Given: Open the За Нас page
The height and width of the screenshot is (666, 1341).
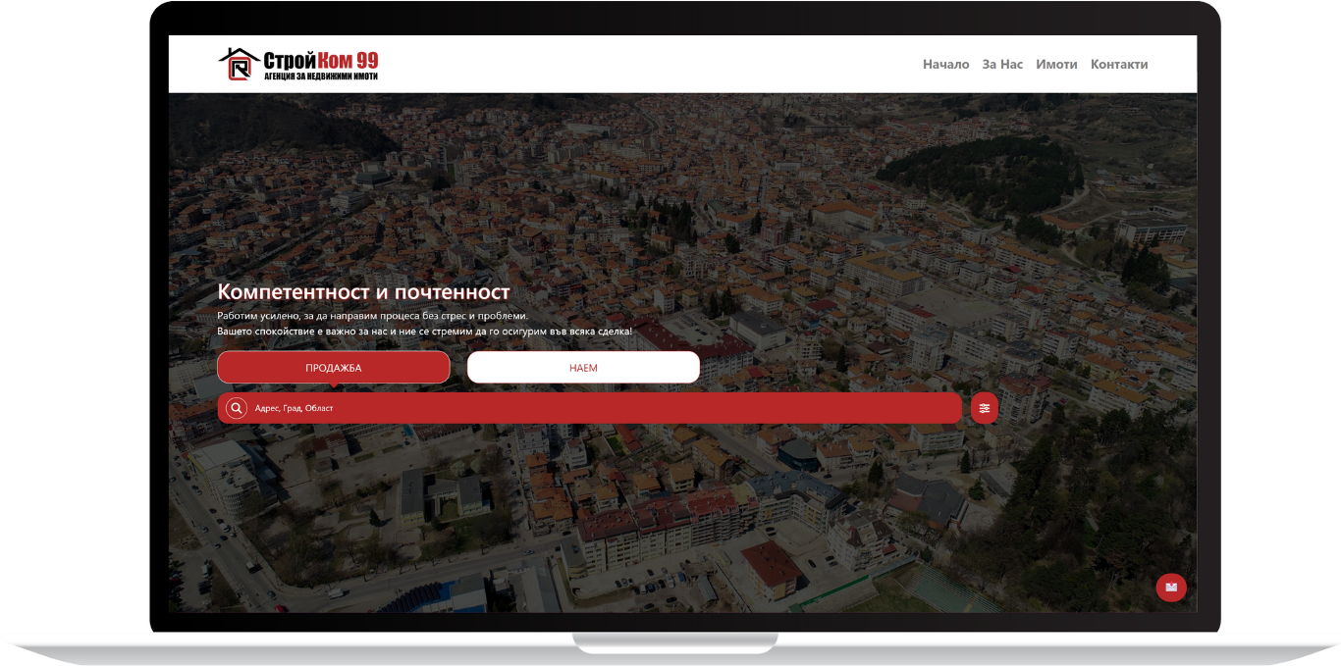Looking at the screenshot, I should 1002,65.
